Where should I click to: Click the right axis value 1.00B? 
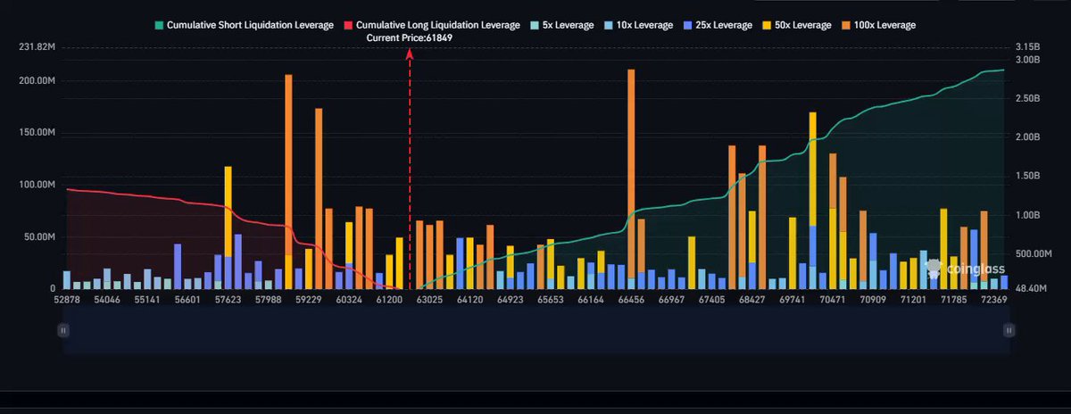click(x=1028, y=215)
